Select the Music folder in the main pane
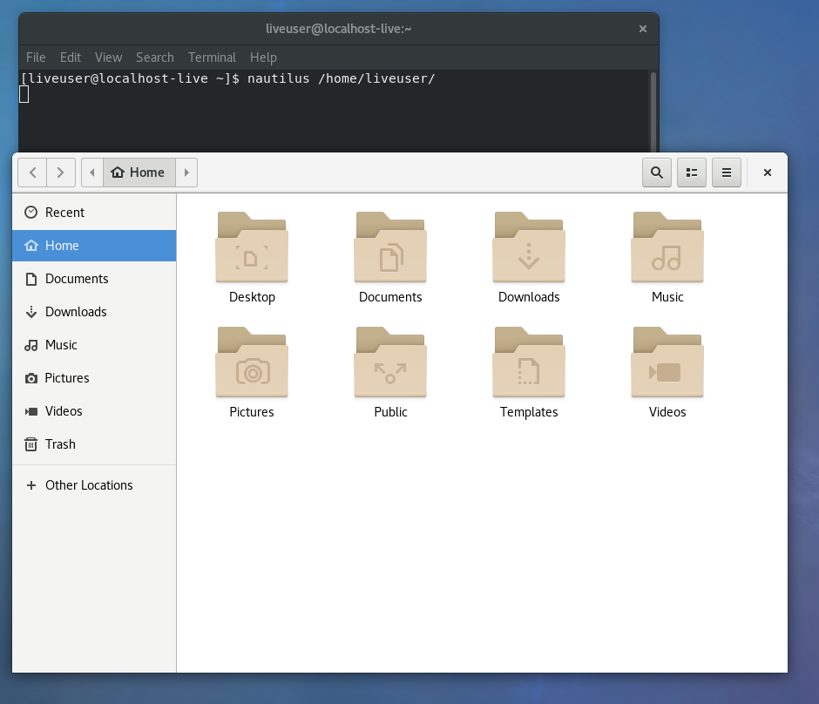Screen dimensions: 819x704 coord(667,247)
